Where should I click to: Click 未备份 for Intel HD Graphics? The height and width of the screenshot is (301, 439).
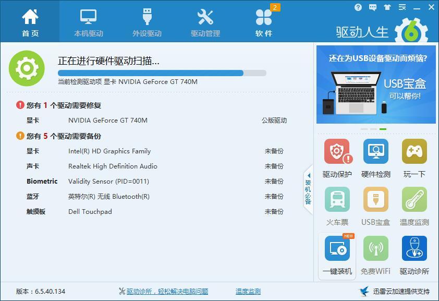274,151
